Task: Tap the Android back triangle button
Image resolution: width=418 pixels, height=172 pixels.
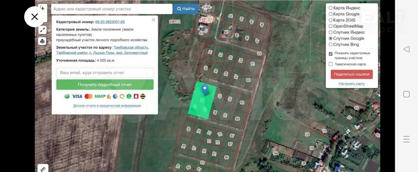Action: (x=406, y=49)
